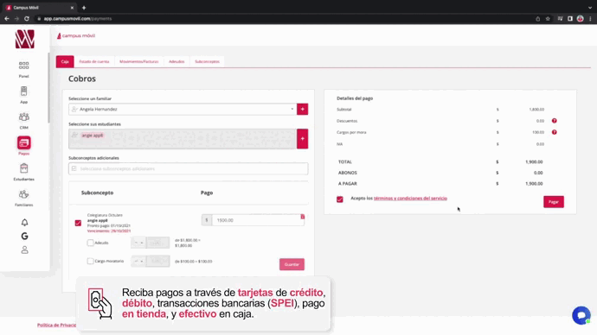Open notifications bell icon
Image resolution: width=597 pixels, height=335 pixels.
pos(24,222)
